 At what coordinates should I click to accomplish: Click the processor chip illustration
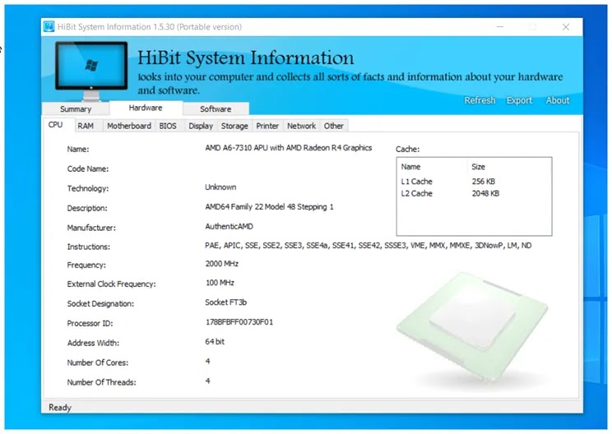[x=472, y=327]
